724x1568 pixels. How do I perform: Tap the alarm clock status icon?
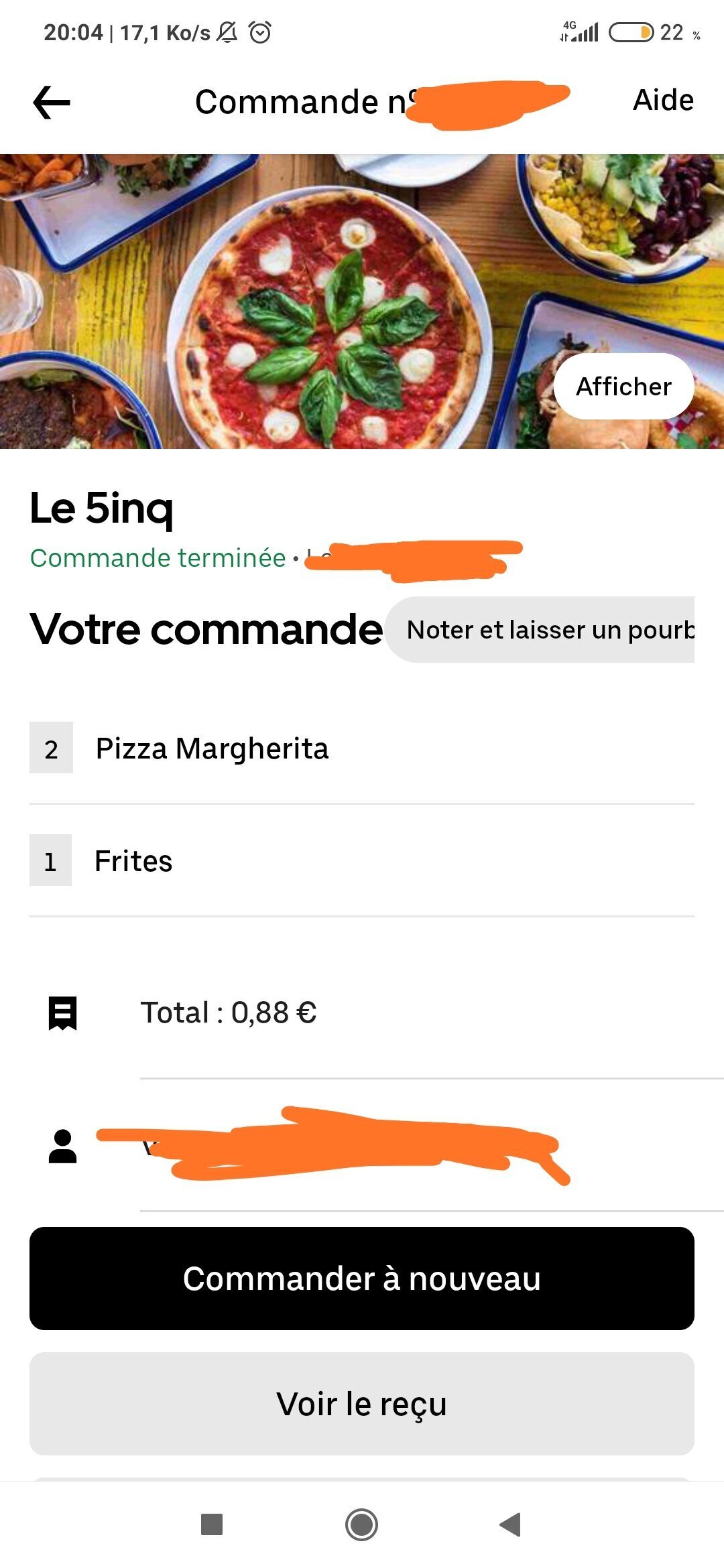pos(260,32)
